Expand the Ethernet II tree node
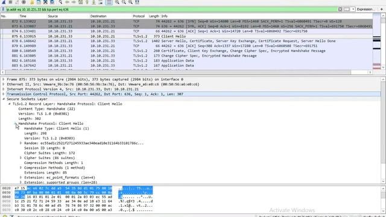 4,84
